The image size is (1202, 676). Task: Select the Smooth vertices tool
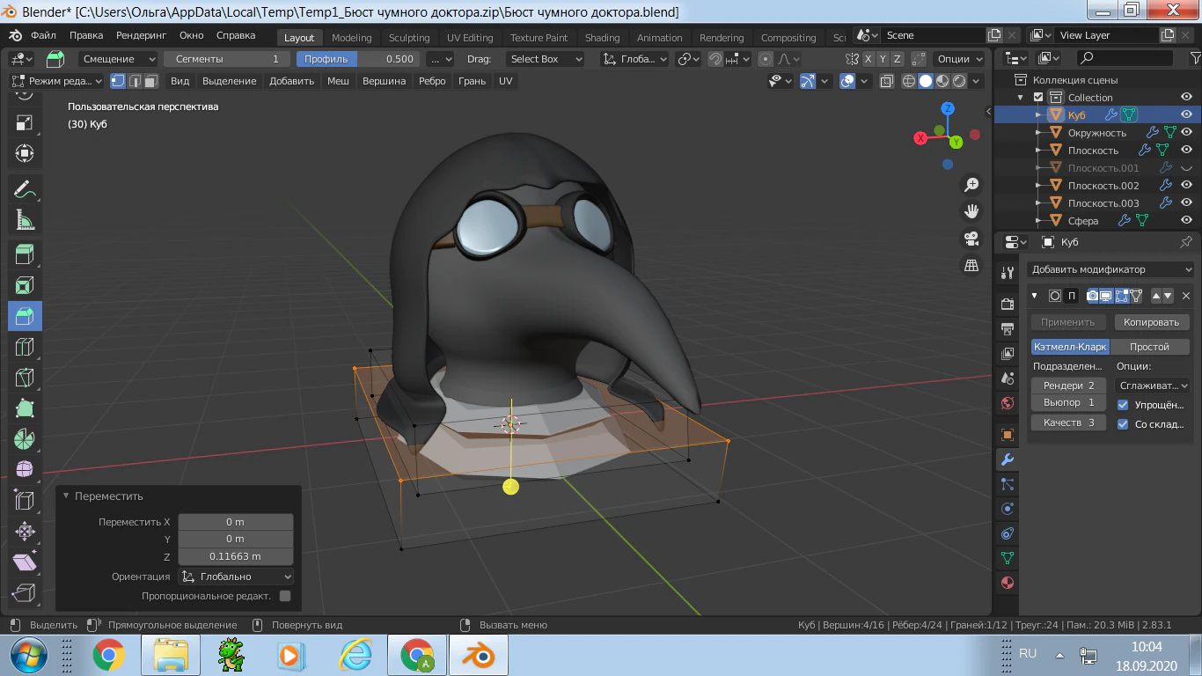pyautogui.click(x=25, y=470)
